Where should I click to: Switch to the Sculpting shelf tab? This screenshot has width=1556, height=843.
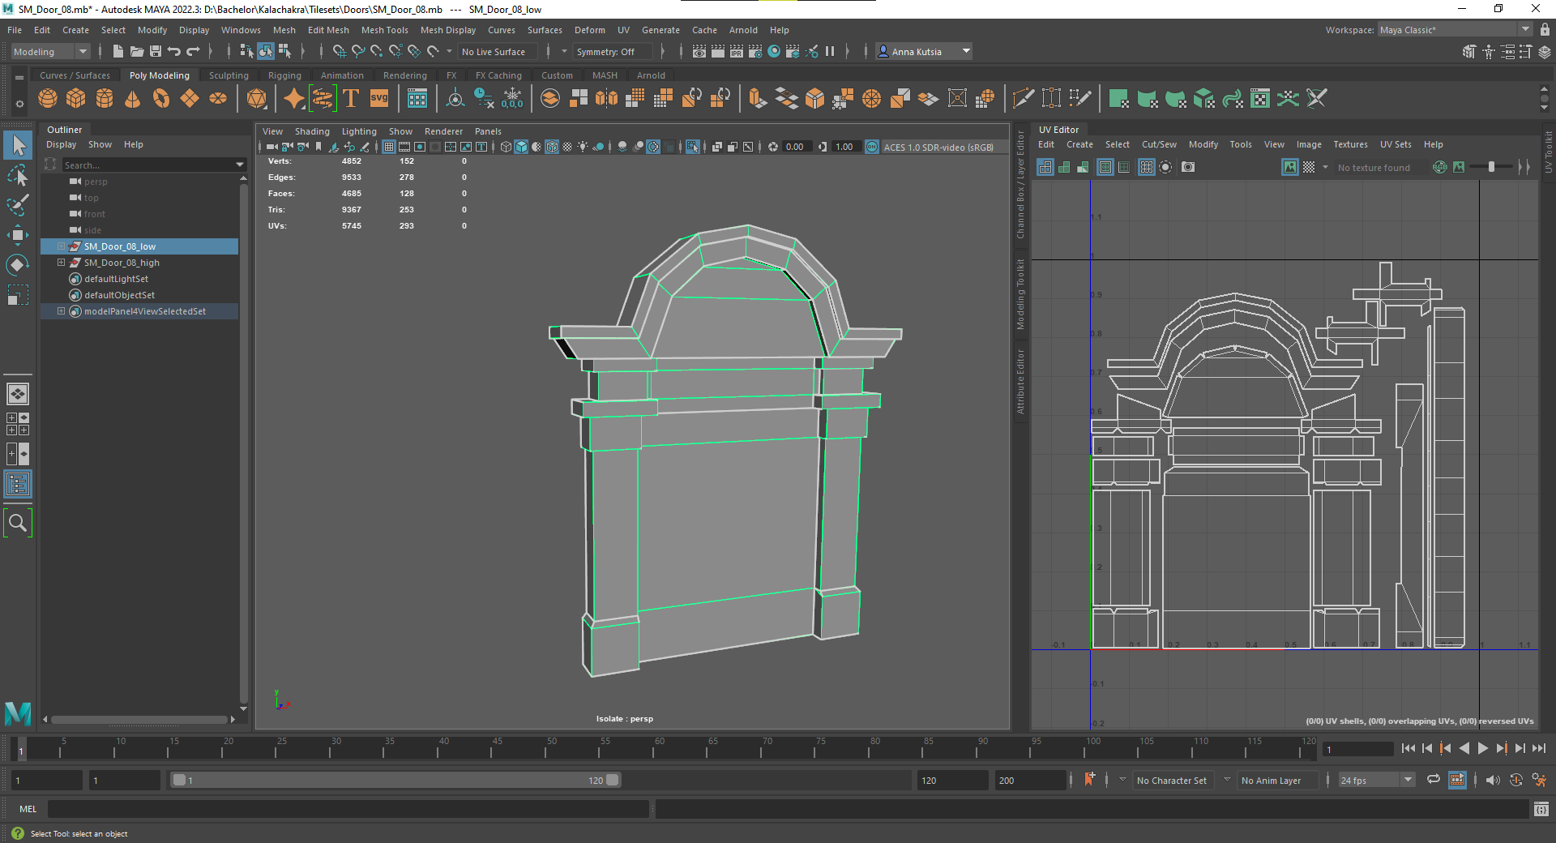pyautogui.click(x=229, y=75)
